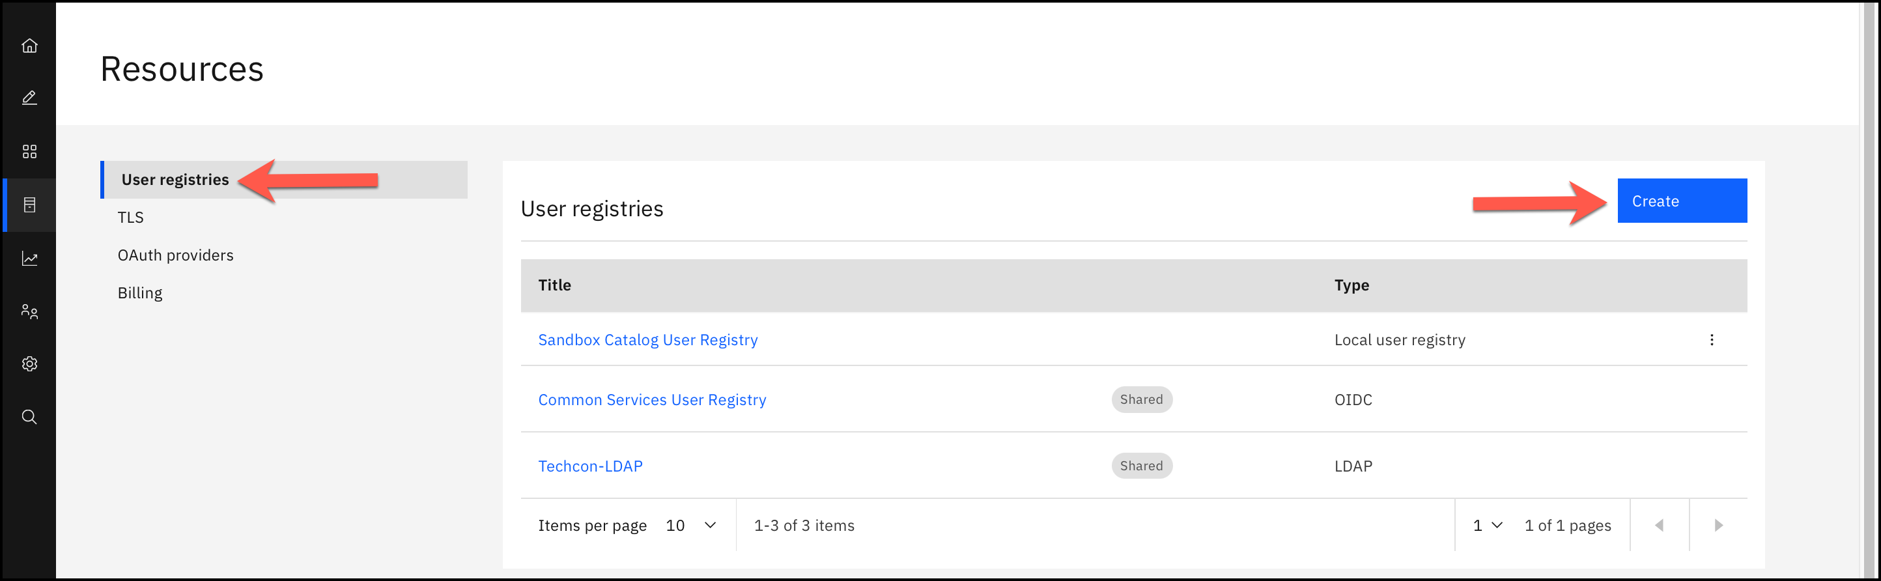Open the Manage grid icon

coord(29,151)
